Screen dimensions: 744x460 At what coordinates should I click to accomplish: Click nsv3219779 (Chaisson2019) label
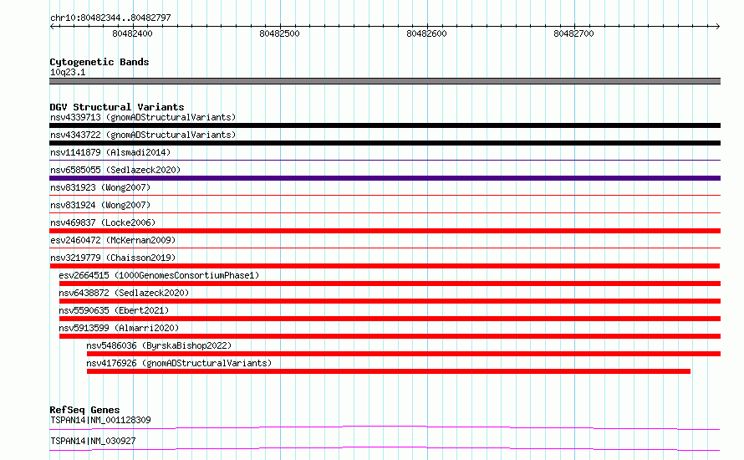[x=113, y=258]
